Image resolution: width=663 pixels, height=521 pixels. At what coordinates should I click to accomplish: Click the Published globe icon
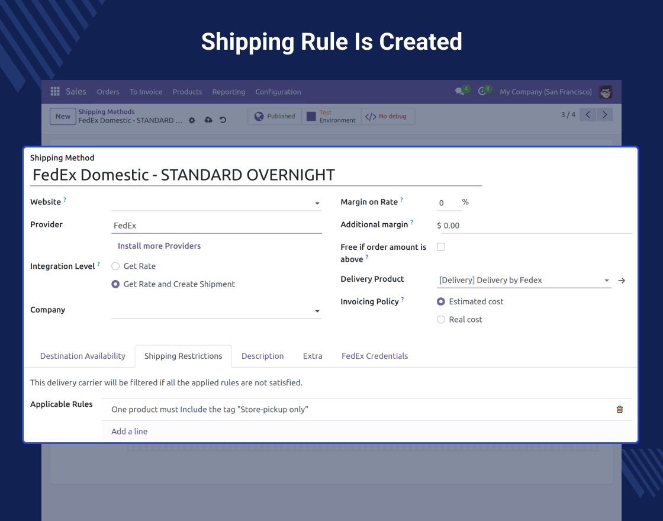(259, 116)
